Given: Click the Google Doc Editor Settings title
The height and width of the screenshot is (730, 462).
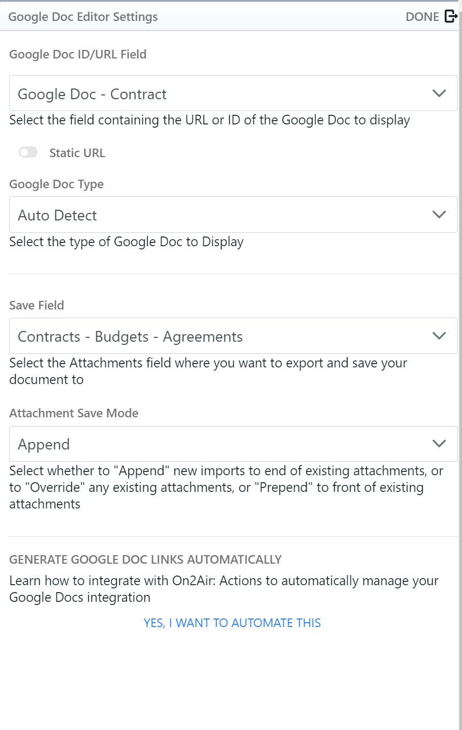Looking at the screenshot, I should coord(83,17).
